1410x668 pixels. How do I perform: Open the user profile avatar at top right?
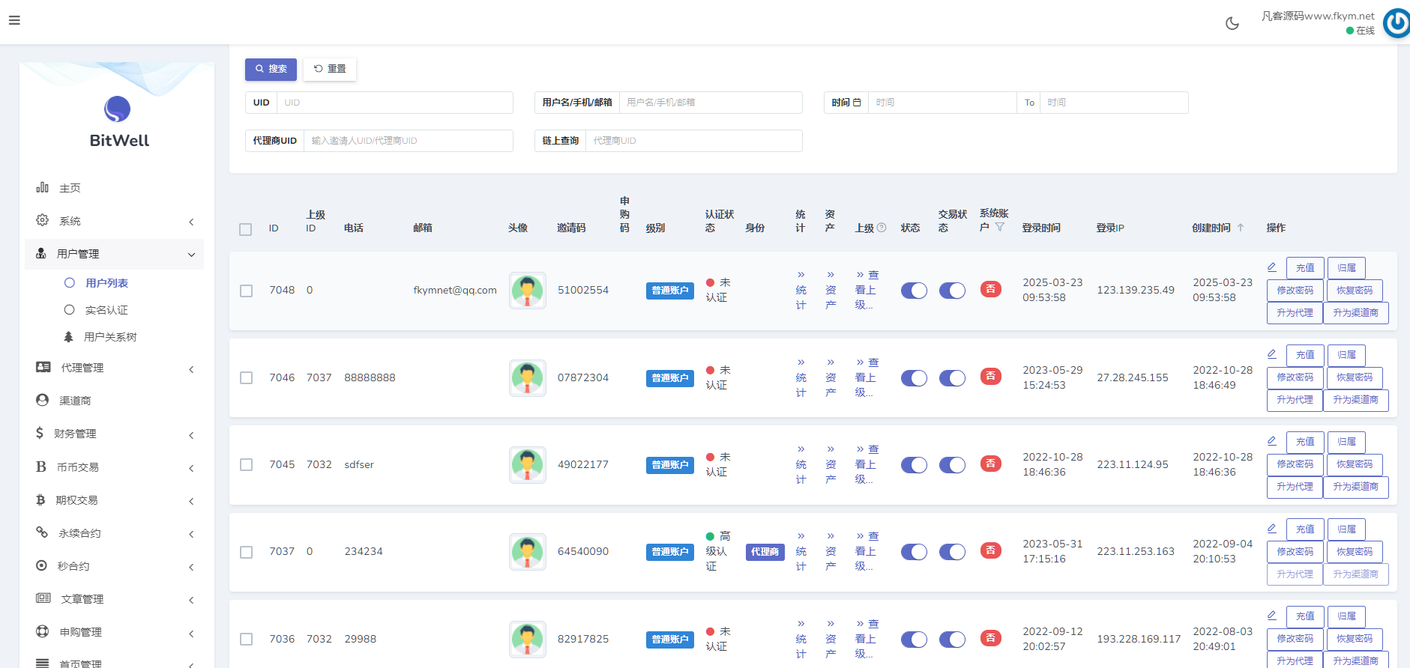point(1397,23)
